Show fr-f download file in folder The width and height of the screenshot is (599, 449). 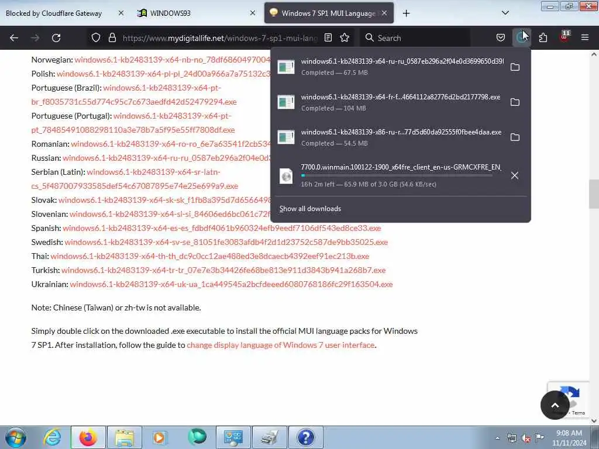[515, 102]
